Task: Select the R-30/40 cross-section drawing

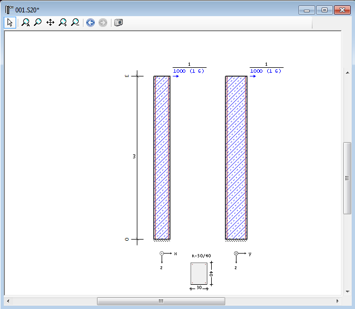Action: [x=199, y=273]
